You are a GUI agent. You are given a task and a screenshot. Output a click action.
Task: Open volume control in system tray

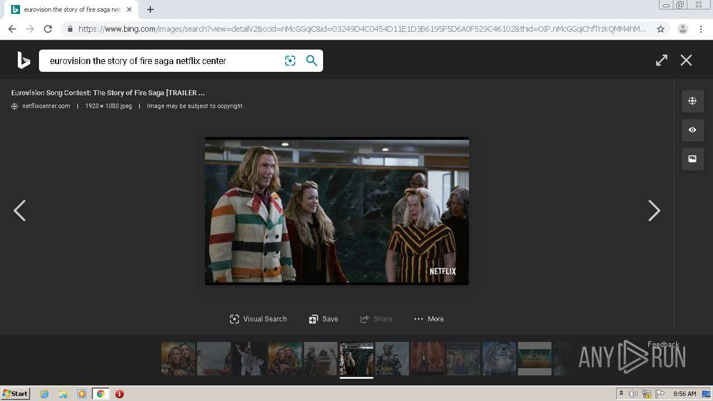633,394
